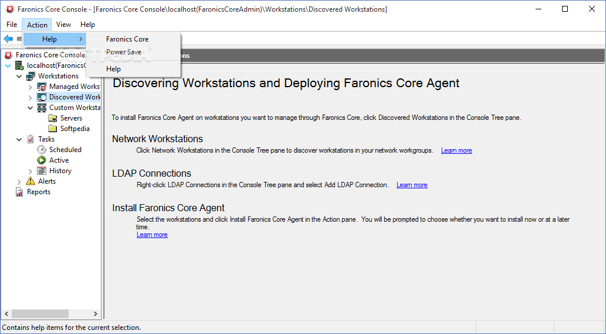Viewport: 606px width, 334px height.
Task: Click the back arrow toolbar icon
Action: pos(8,39)
